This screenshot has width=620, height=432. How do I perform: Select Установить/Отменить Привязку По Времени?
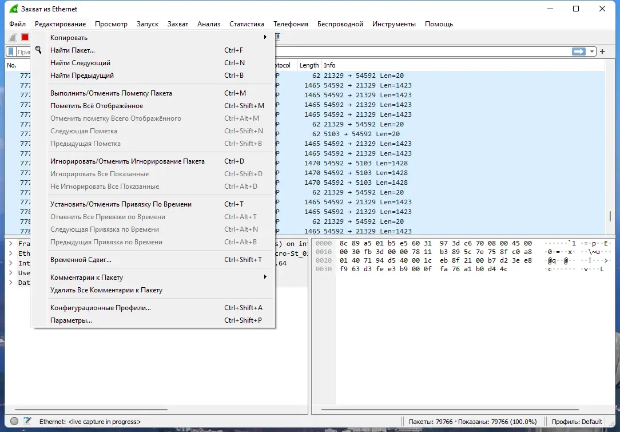point(153,204)
